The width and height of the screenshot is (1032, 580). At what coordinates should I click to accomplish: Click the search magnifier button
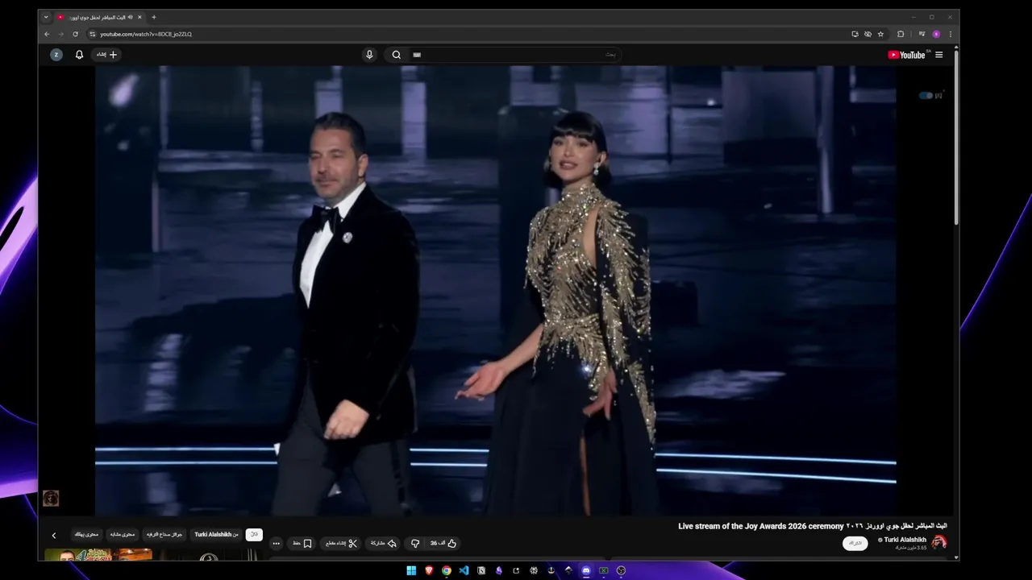[396, 55]
